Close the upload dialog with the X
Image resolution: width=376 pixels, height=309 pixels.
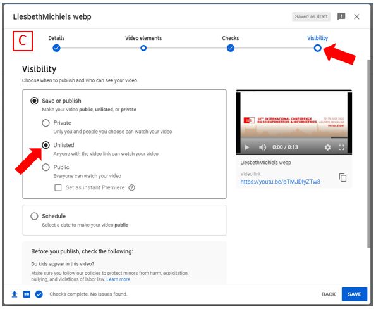point(356,16)
